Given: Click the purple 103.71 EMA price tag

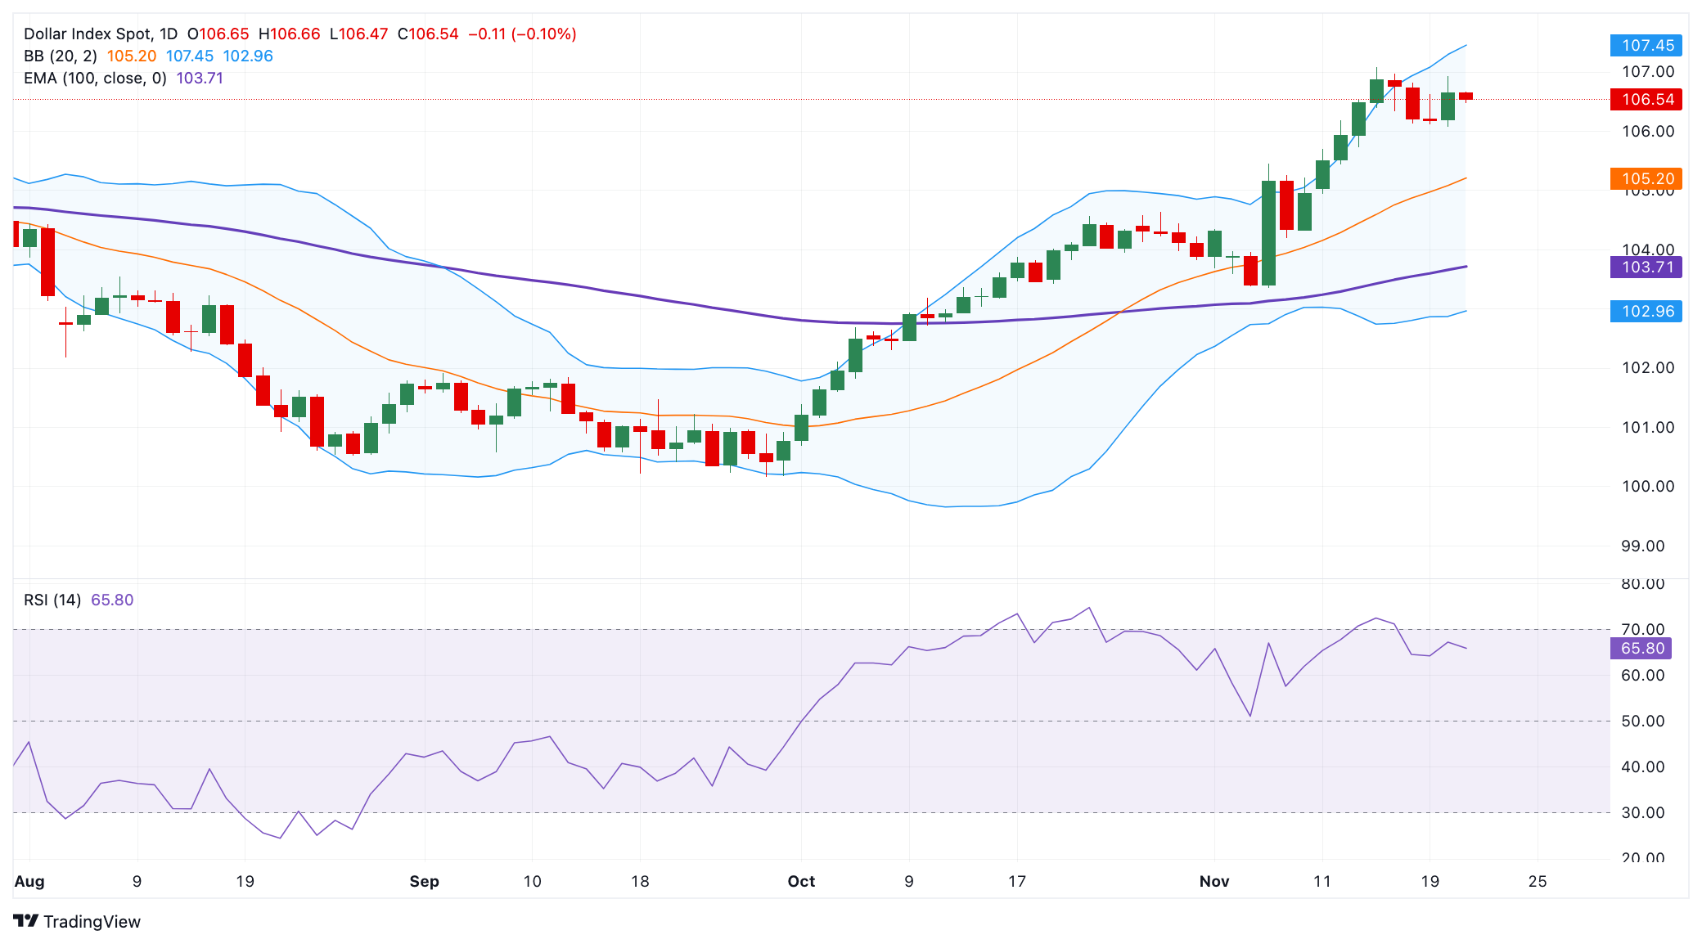Looking at the screenshot, I should point(1646,267).
